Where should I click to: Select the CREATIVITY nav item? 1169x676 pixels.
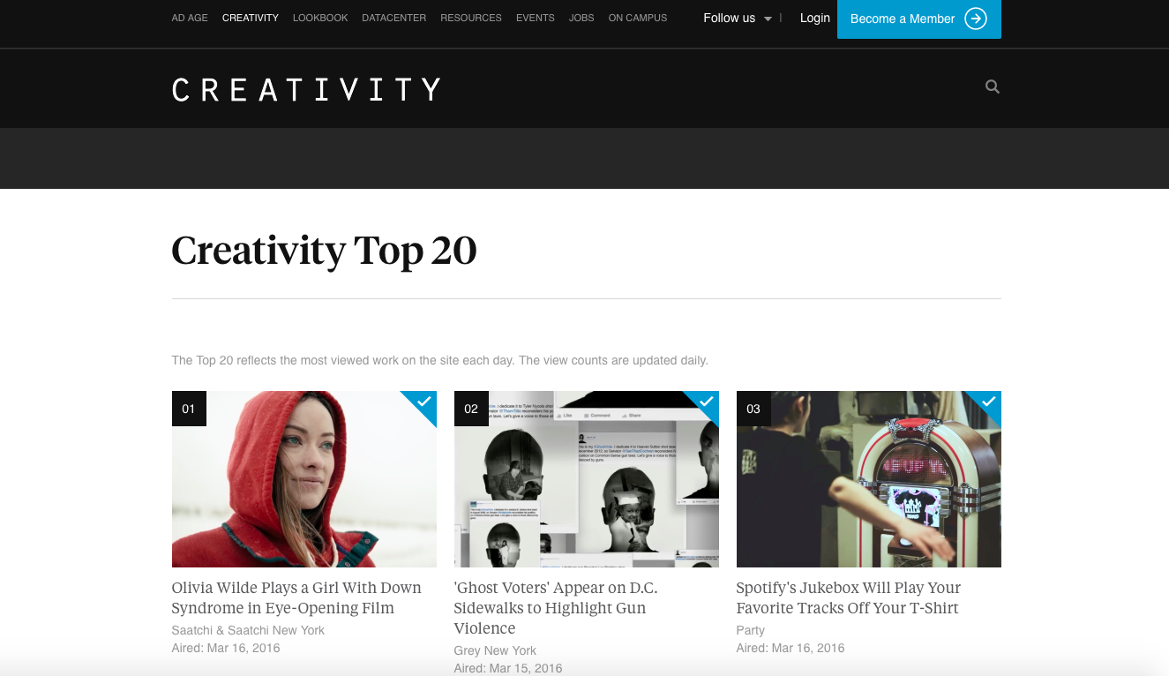[x=251, y=18]
